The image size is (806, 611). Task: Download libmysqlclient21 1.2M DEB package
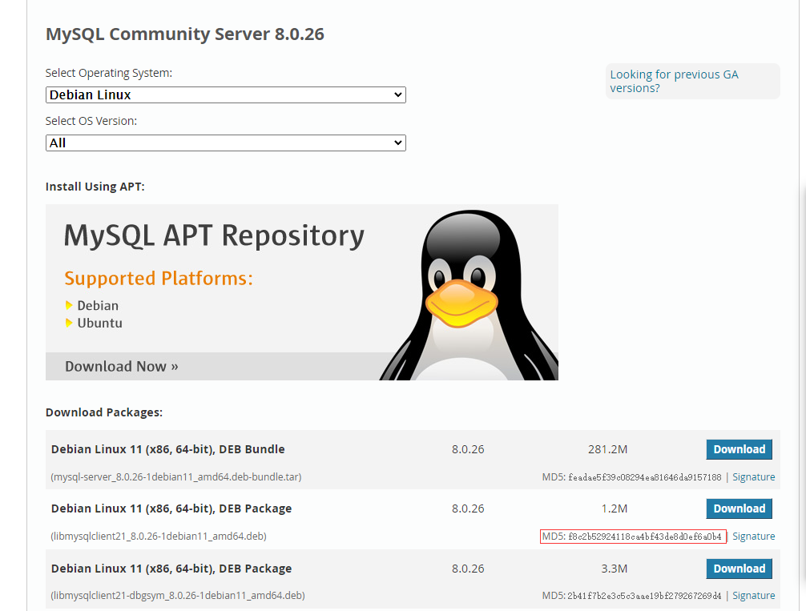pyautogui.click(x=740, y=508)
